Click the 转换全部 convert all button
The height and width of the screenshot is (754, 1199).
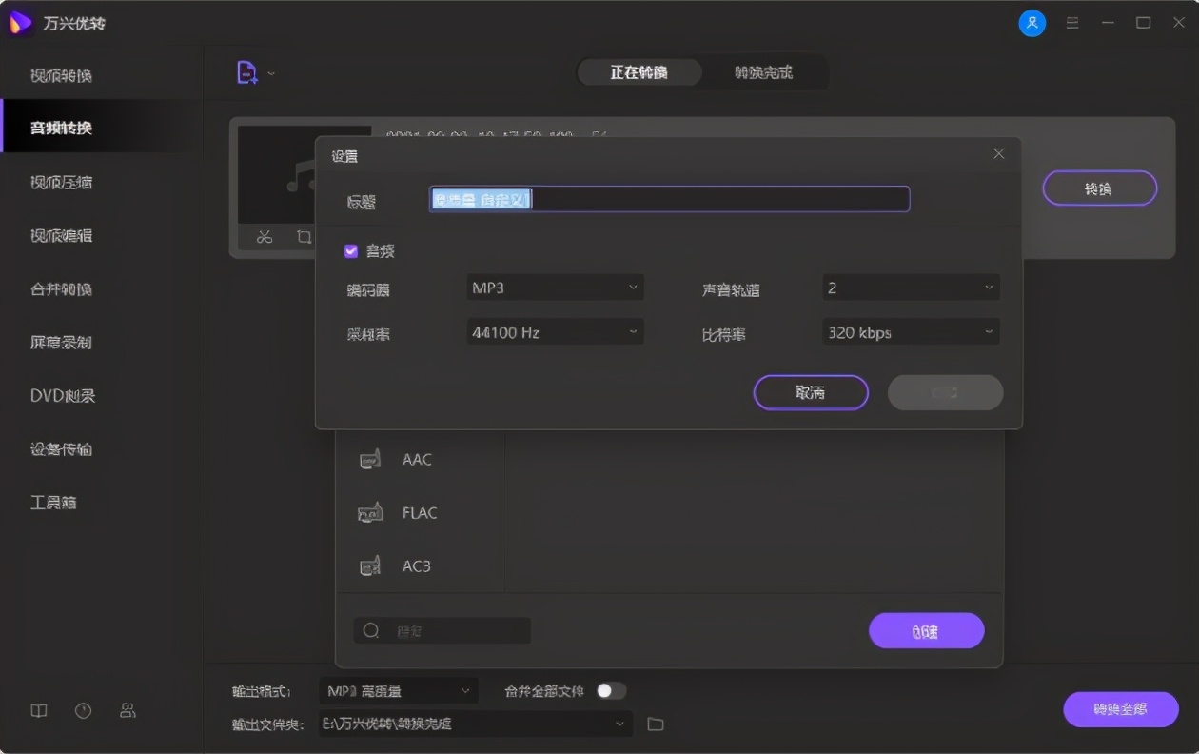click(x=1120, y=709)
